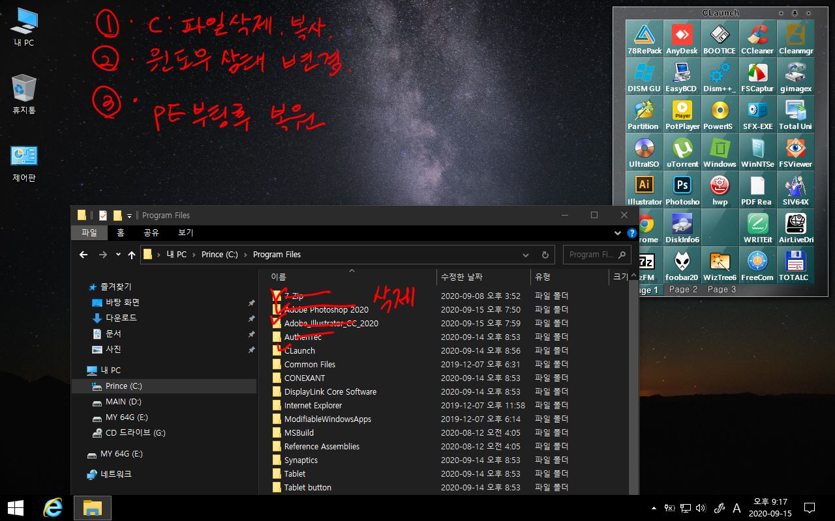Launch WizTree64 disk analyzer
The height and width of the screenshot is (521, 835).
point(720,265)
